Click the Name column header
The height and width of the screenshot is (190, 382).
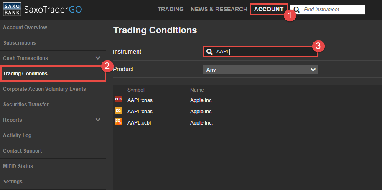[x=197, y=90]
